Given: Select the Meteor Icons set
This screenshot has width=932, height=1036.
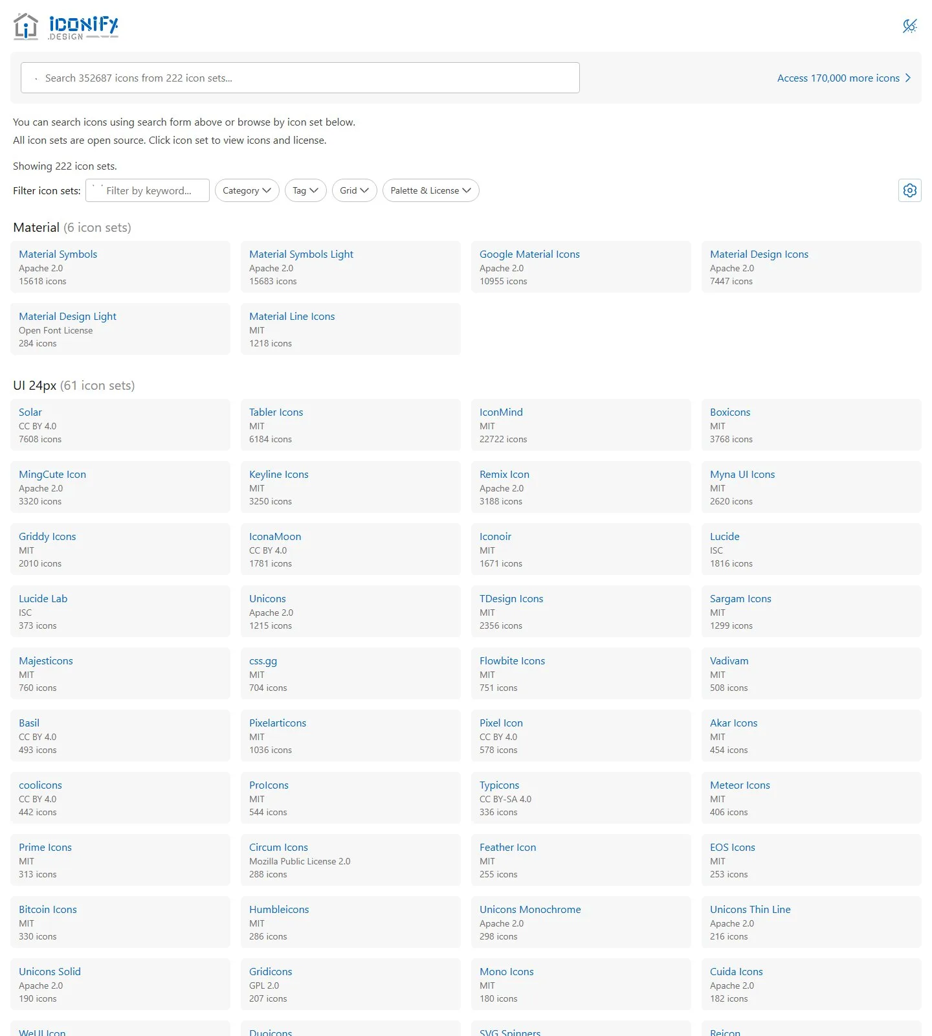Looking at the screenshot, I should coord(812,798).
